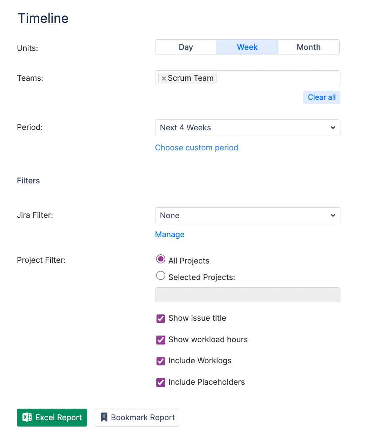
Task: Uncheck Show issue title
Action: (x=161, y=319)
